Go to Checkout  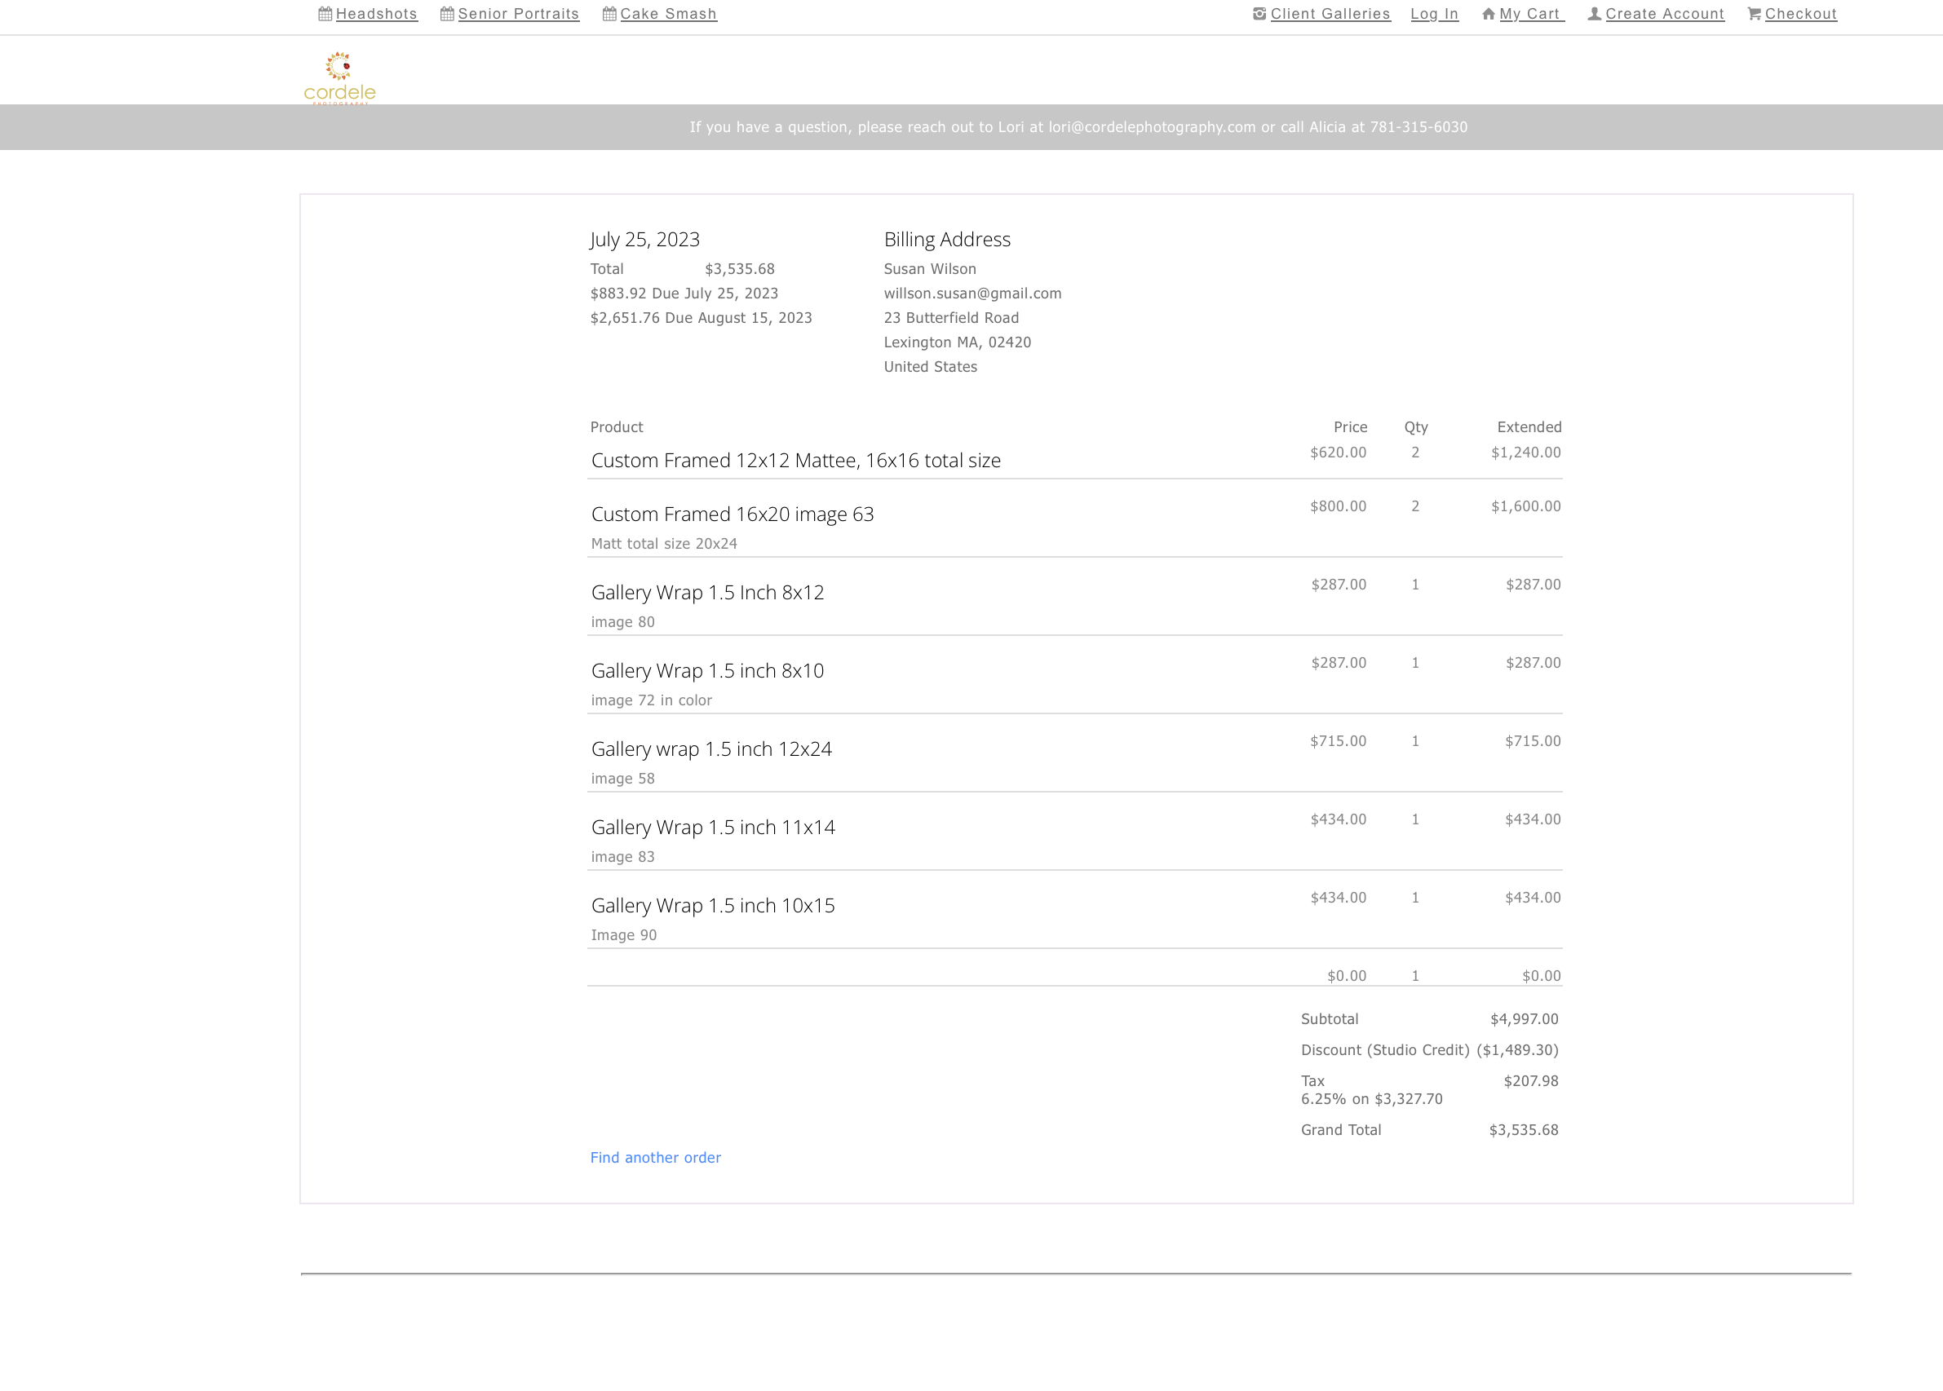coord(1801,14)
